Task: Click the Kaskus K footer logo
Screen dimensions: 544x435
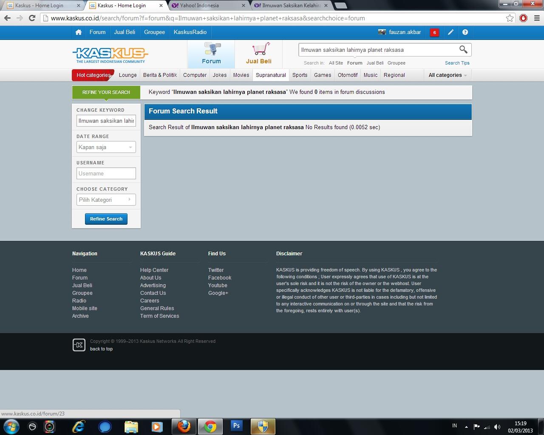Action: (79, 345)
